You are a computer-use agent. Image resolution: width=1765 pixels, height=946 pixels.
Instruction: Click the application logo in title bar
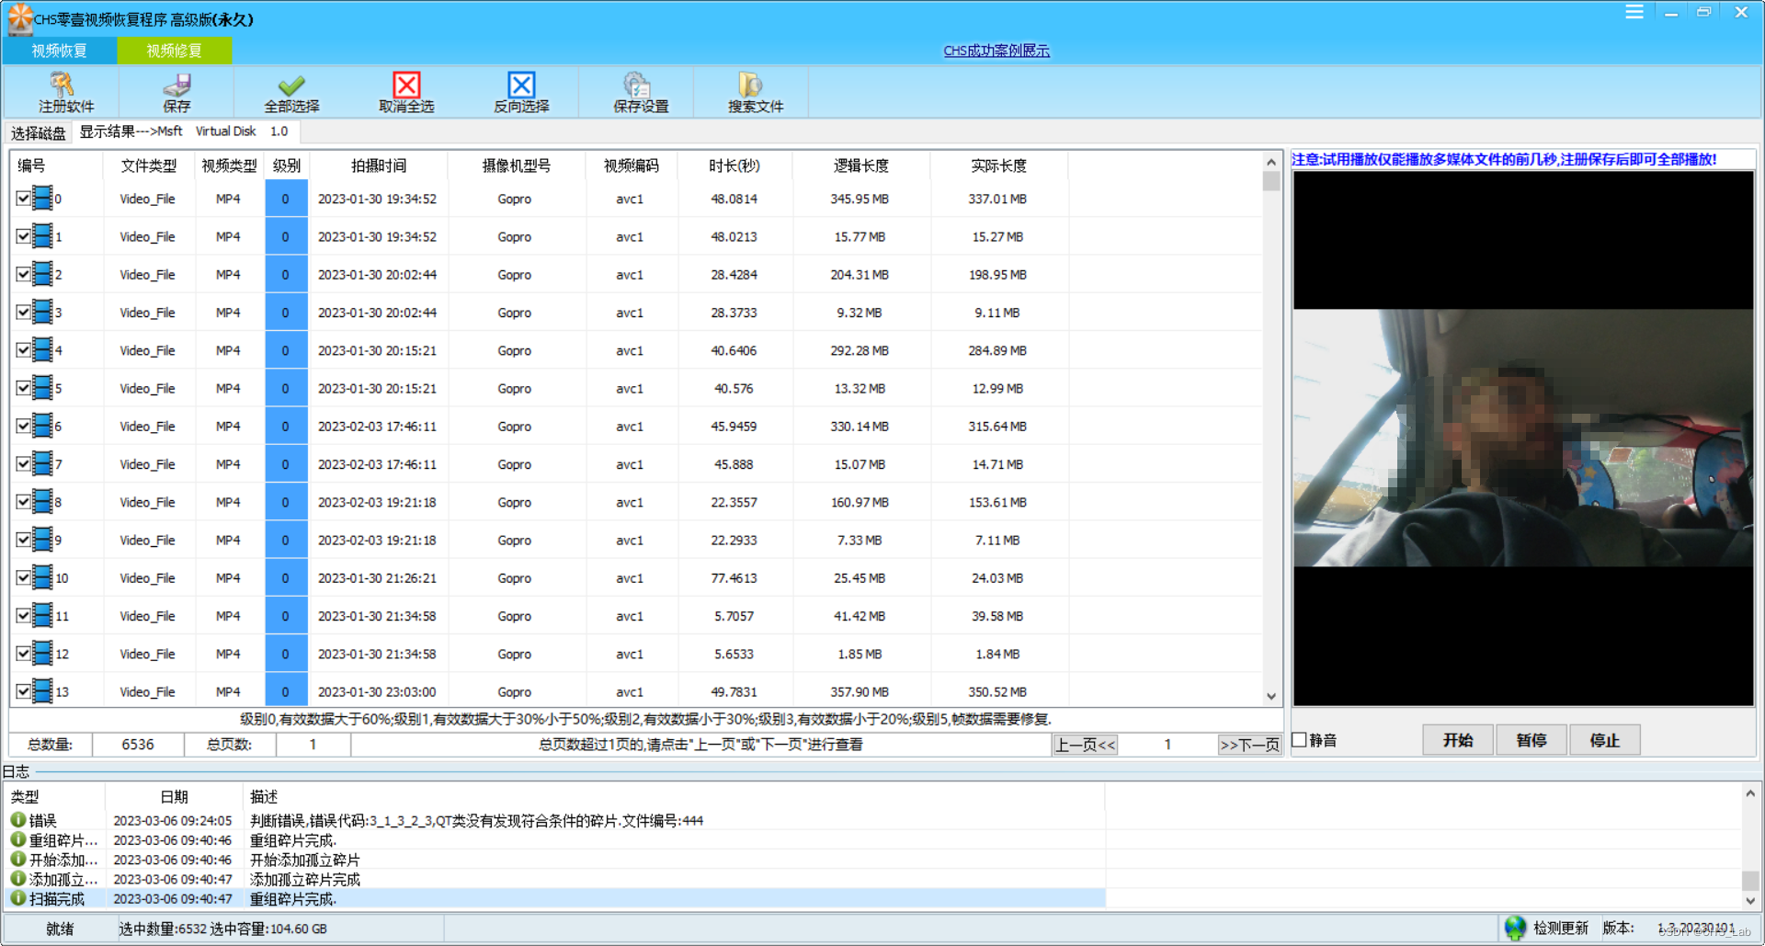click(19, 18)
